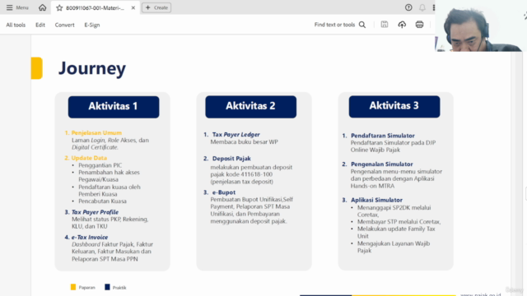Click the e-Bupot heading
Screen dimensions: 527x296
tap(224, 192)
